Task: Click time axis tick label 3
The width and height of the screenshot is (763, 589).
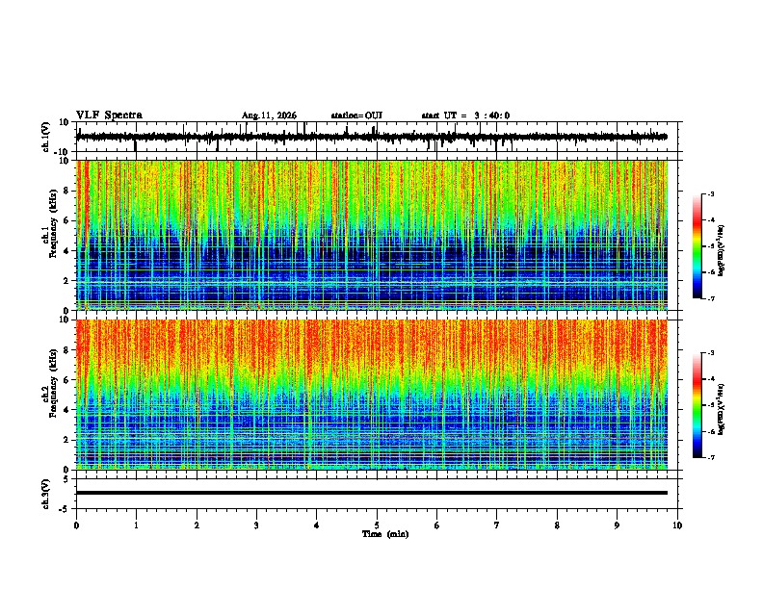Action: coord(256,525)
